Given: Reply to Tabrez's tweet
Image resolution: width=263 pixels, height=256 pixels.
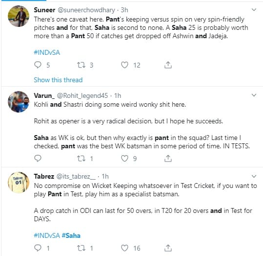Looking at the screenshot, I should pyautogui.click(x=38, y=248).
